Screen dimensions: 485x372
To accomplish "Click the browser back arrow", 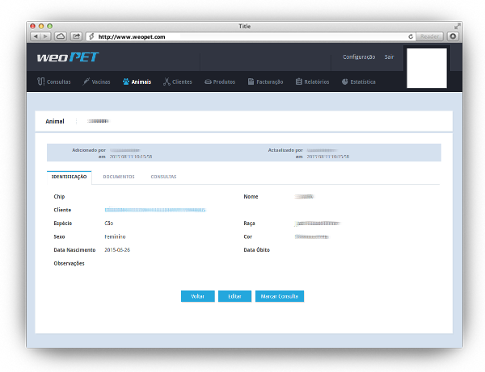I will (36, 36).
